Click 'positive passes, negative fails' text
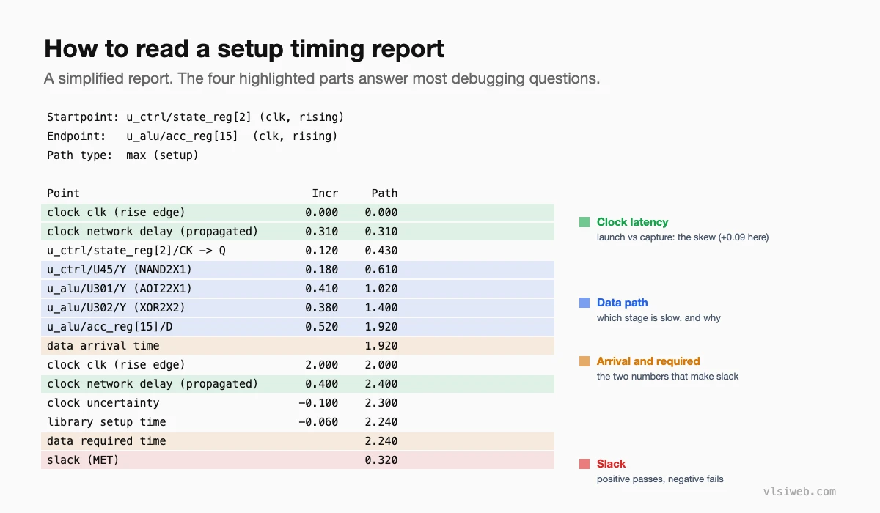Image resolution: width=880 pixels, height=513 pixels. click(x=660, y=479)
